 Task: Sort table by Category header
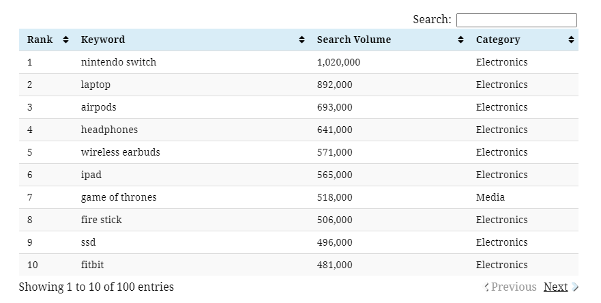pos(498,40)
